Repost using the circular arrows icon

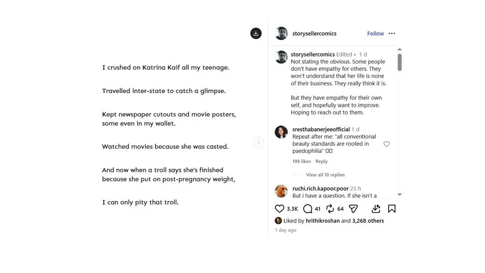click(330, 209)
